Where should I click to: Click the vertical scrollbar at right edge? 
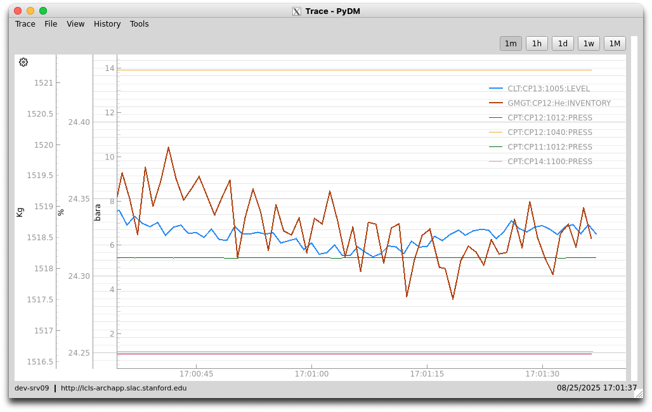634,208
